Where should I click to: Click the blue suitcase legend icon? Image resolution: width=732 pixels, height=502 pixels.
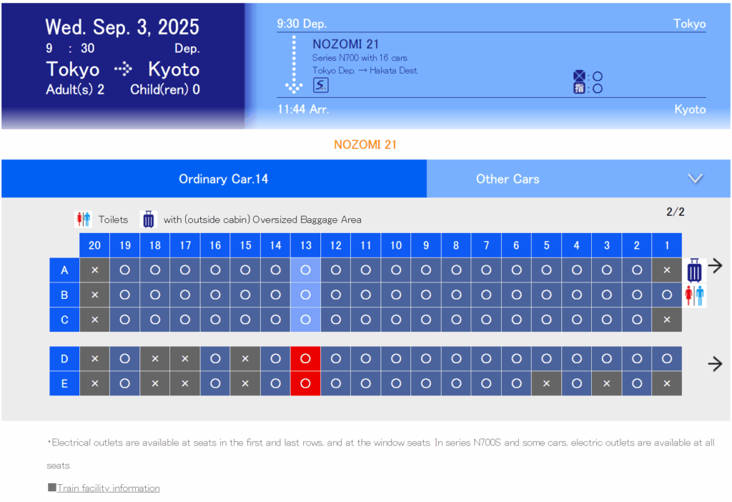click(148, 220)
